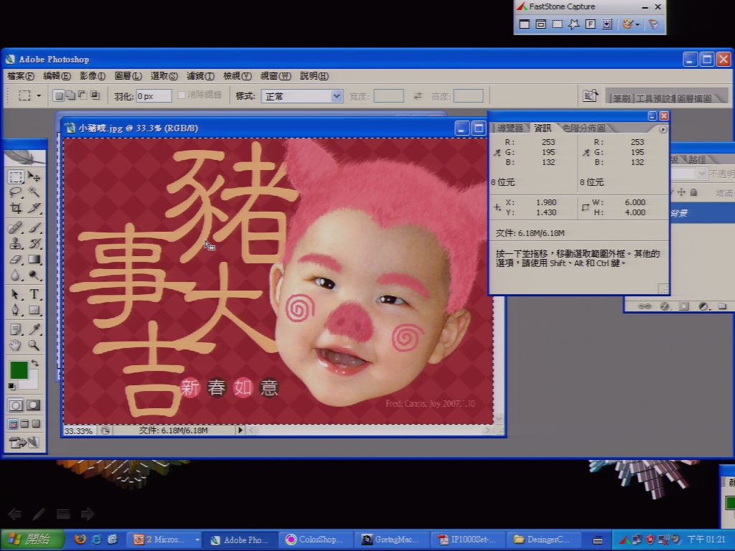Select the Eyedropper tool
Viewport: 735px width, 551px height.
[x=34, y=329]
